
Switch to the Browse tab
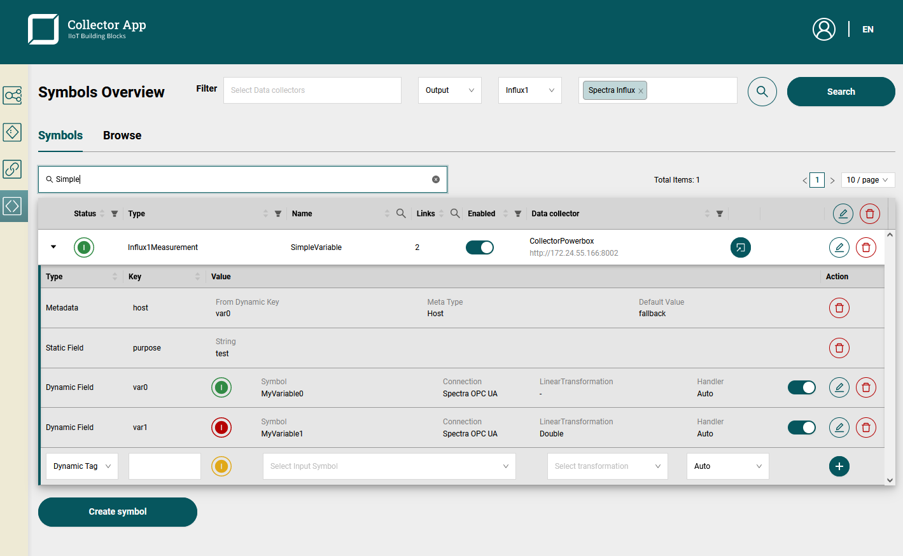coord(122,136)
